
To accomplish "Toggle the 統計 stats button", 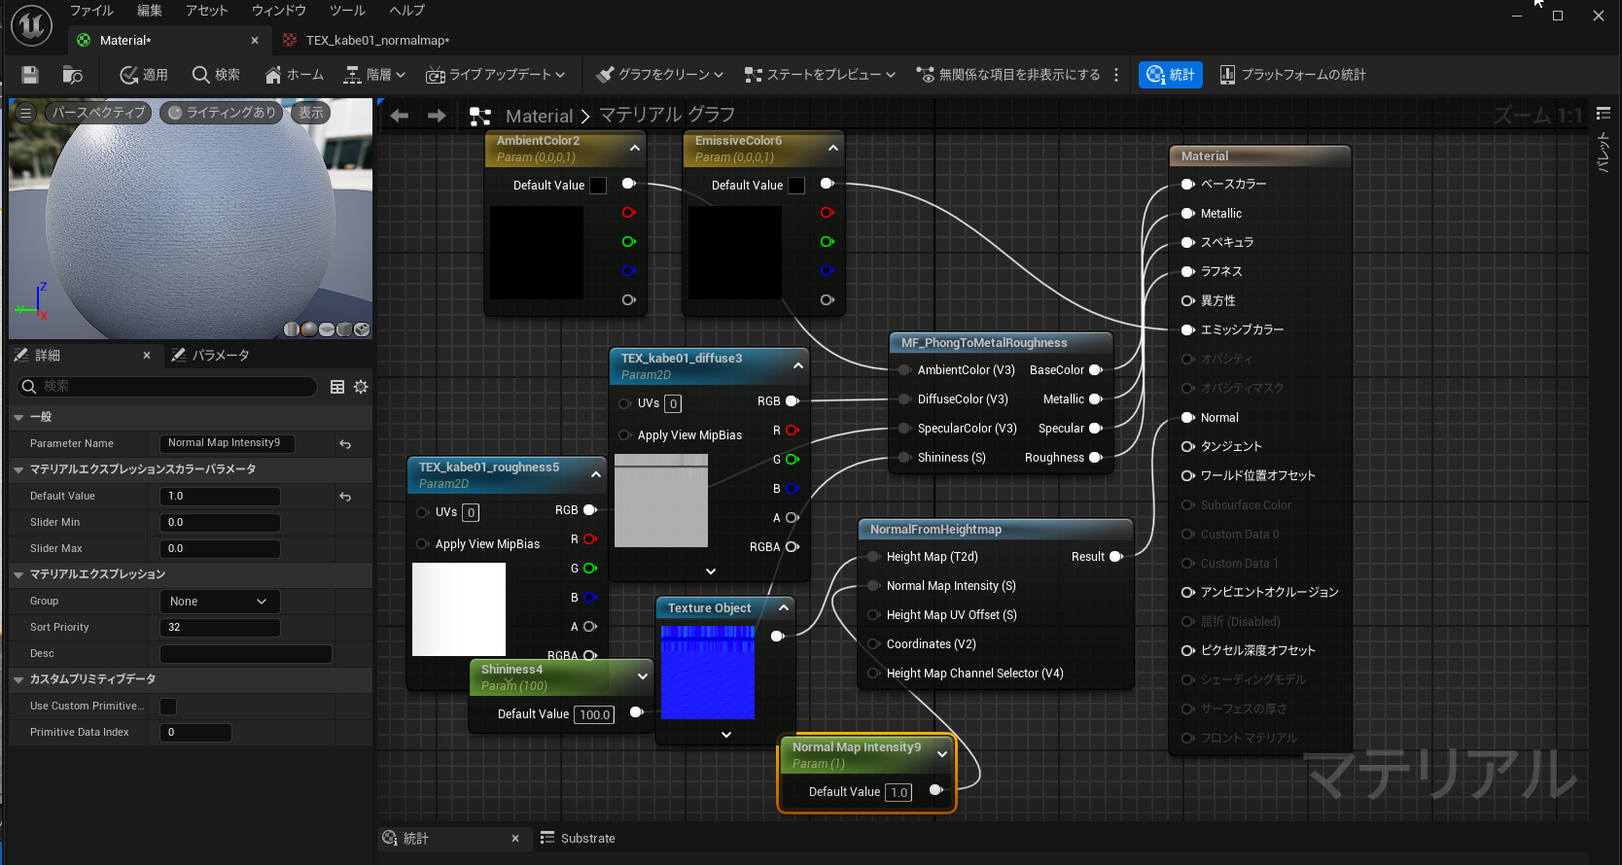I will click(1170, 75).
